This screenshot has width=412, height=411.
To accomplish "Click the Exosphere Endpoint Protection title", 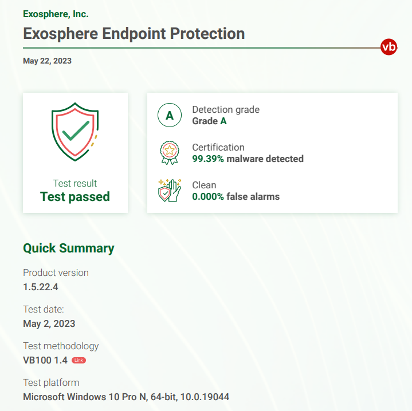I will (x=134, y=34).
